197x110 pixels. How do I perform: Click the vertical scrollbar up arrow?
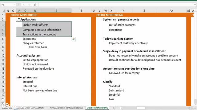[195, 10]
